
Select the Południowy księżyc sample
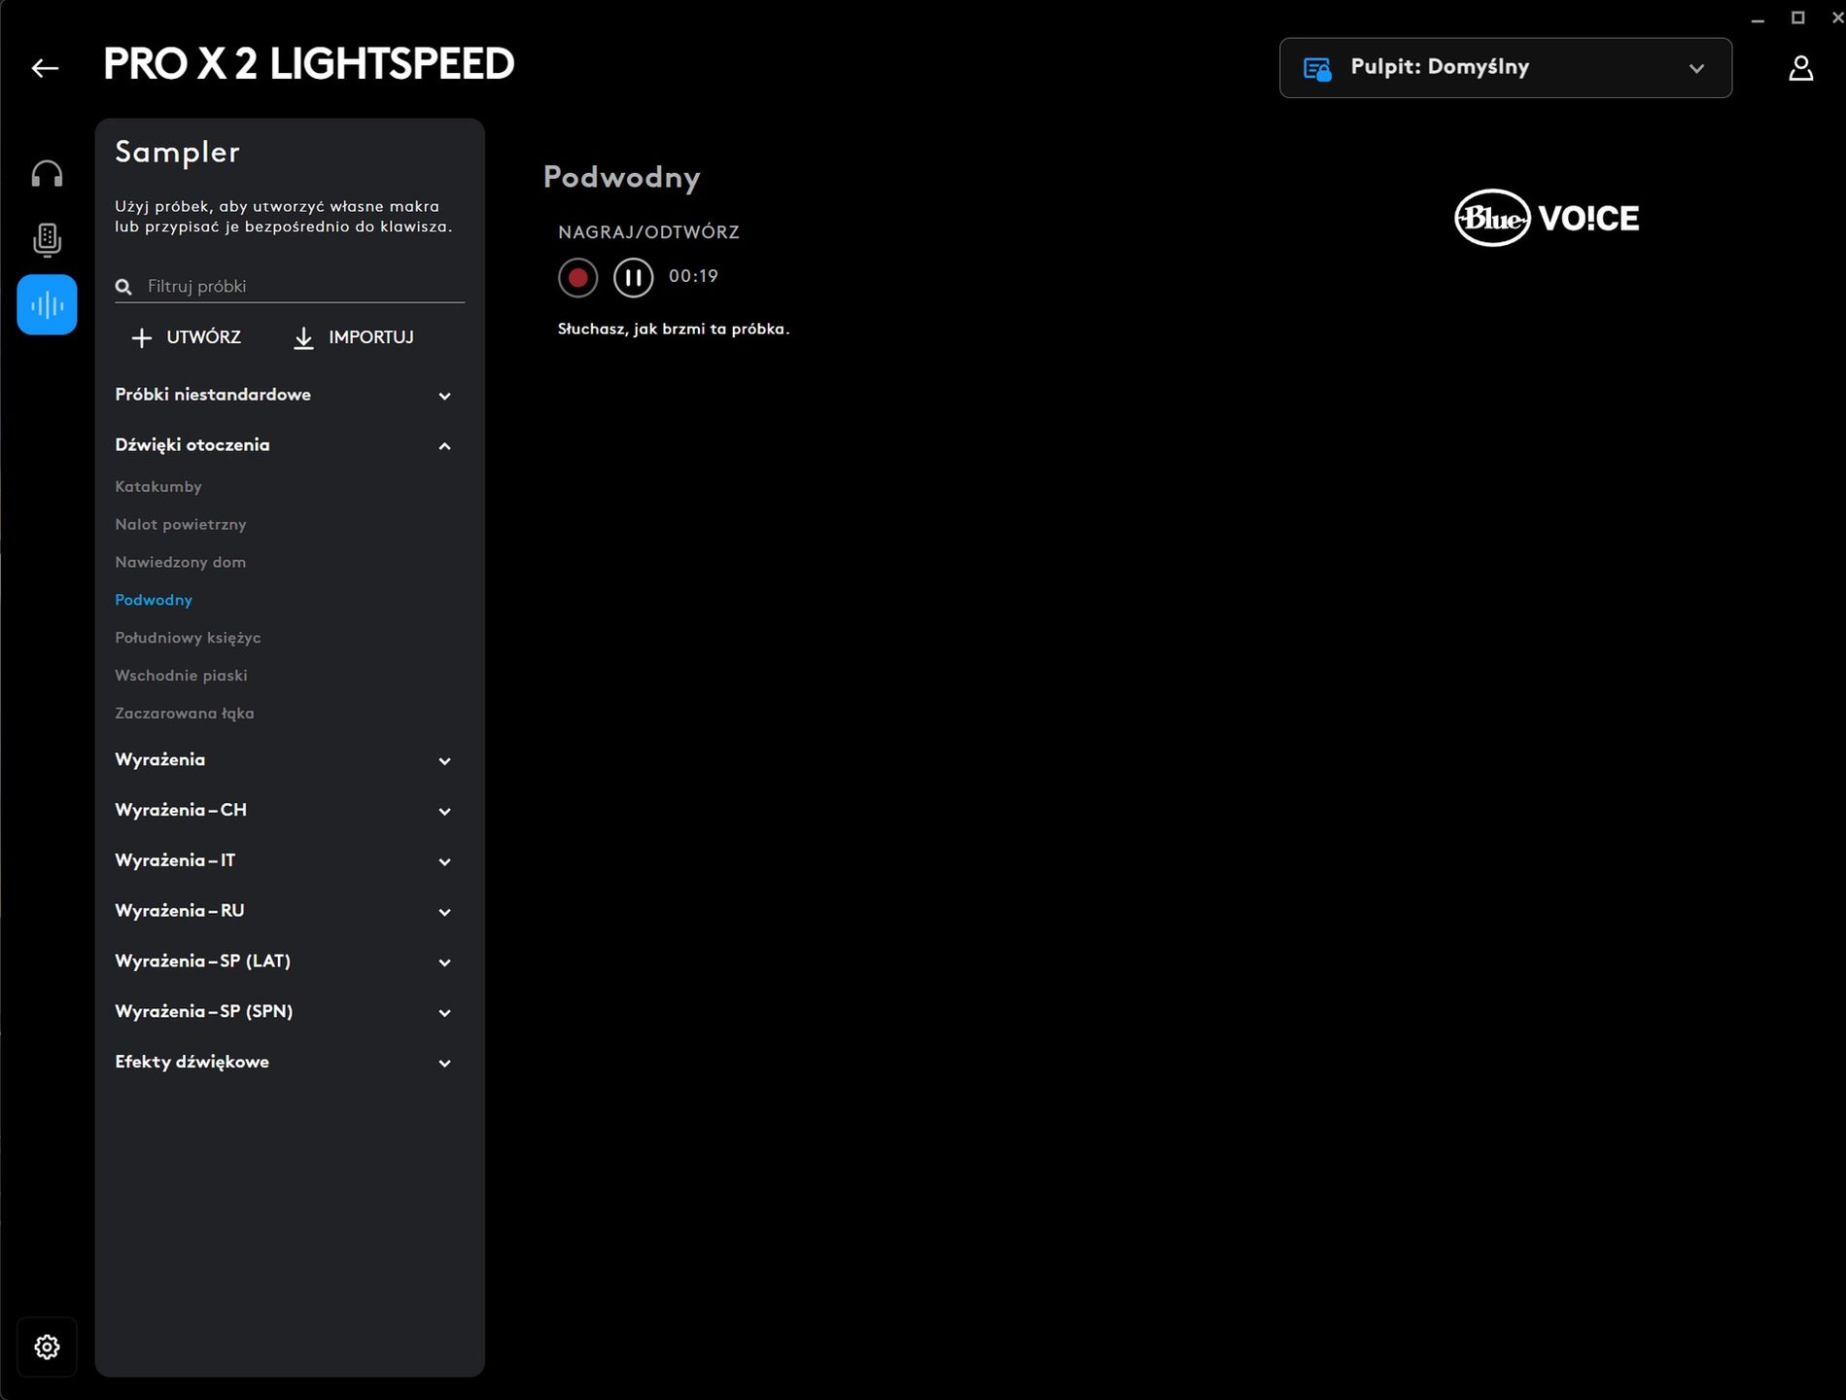tap(188, 638)
